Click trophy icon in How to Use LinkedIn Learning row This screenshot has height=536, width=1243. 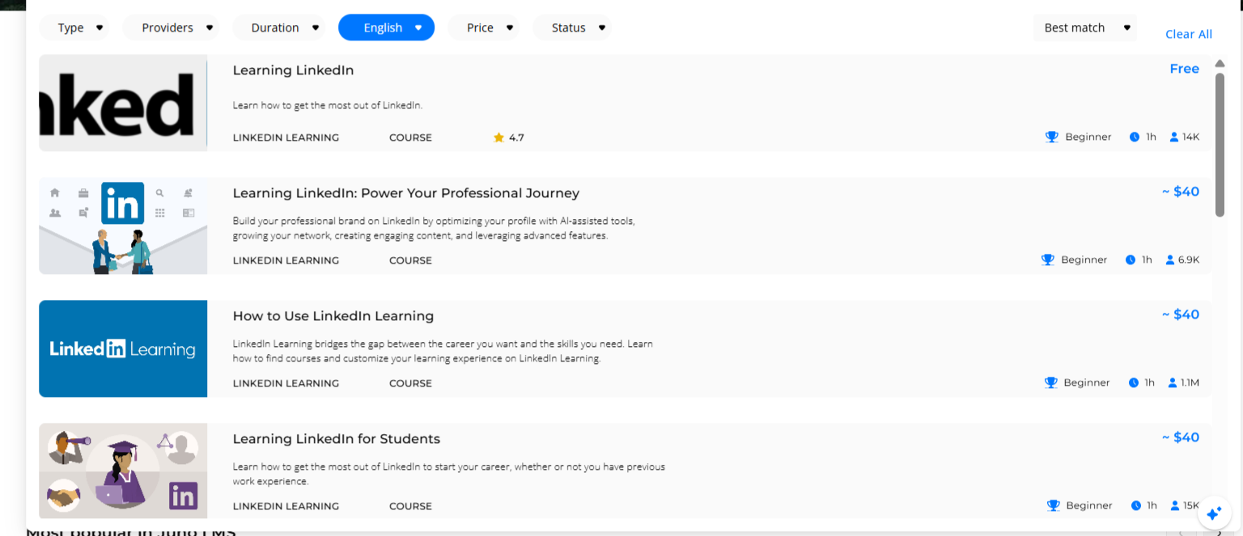pyautogui.click(x=1050, y=383)
